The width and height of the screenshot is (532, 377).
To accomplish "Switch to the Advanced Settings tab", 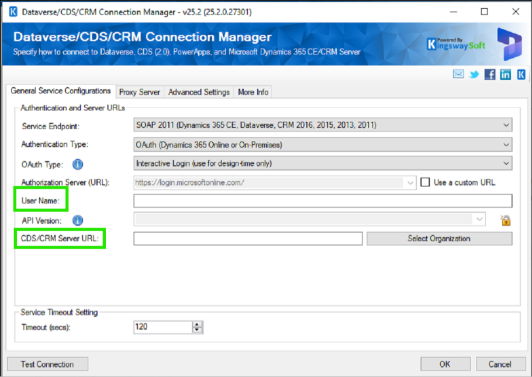I will [x=199, y=92].
